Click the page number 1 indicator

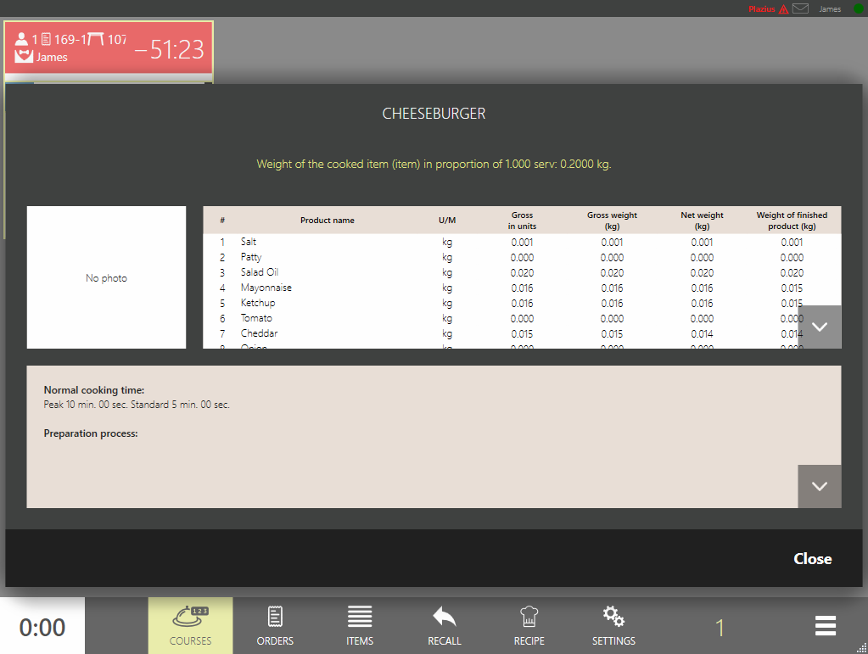[720, 628]
